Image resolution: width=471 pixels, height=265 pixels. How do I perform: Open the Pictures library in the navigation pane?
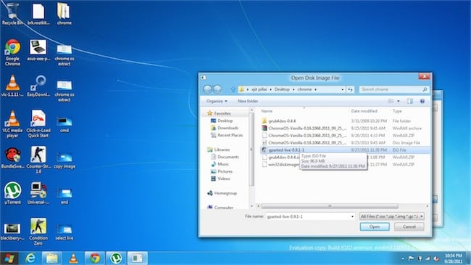[x=225, y=171]
